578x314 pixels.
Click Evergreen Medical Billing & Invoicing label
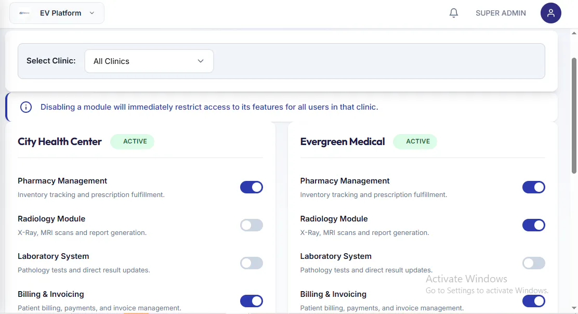333,294
